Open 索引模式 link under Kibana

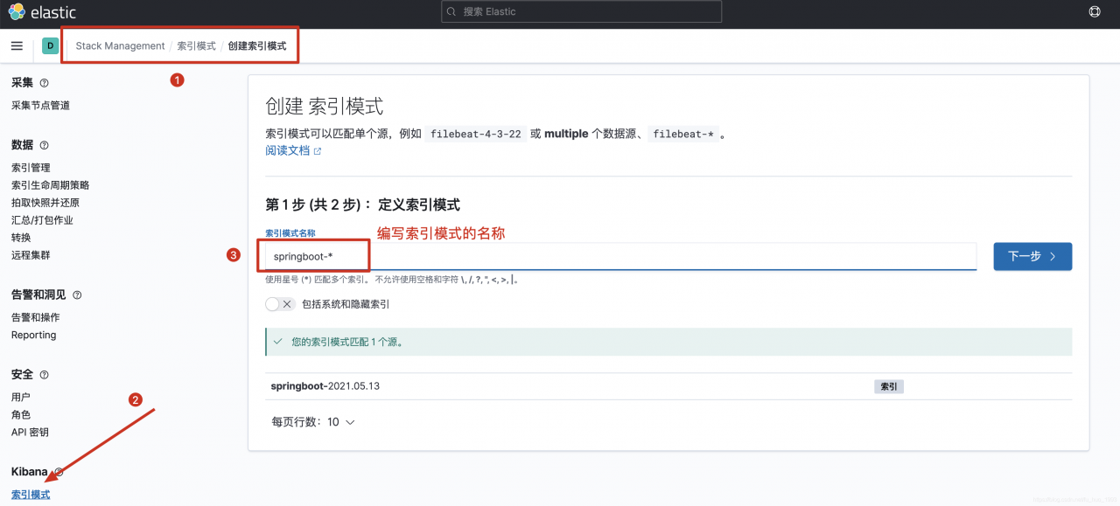[31, 495]
